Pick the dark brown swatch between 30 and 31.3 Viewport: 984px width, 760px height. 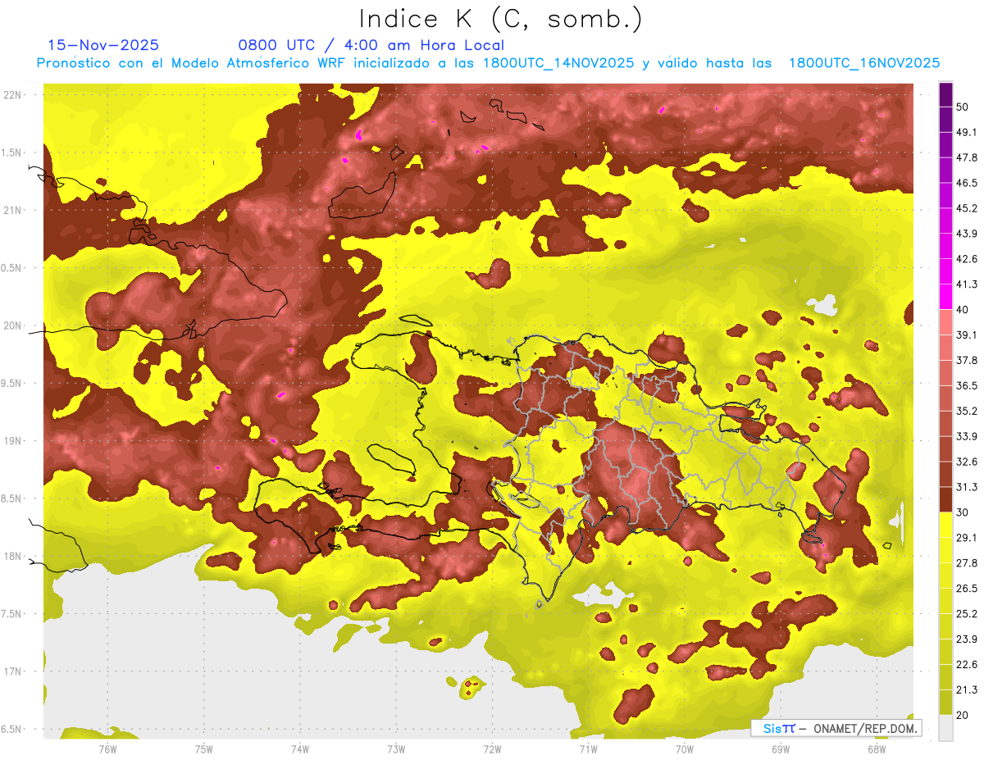pos(945,499)
